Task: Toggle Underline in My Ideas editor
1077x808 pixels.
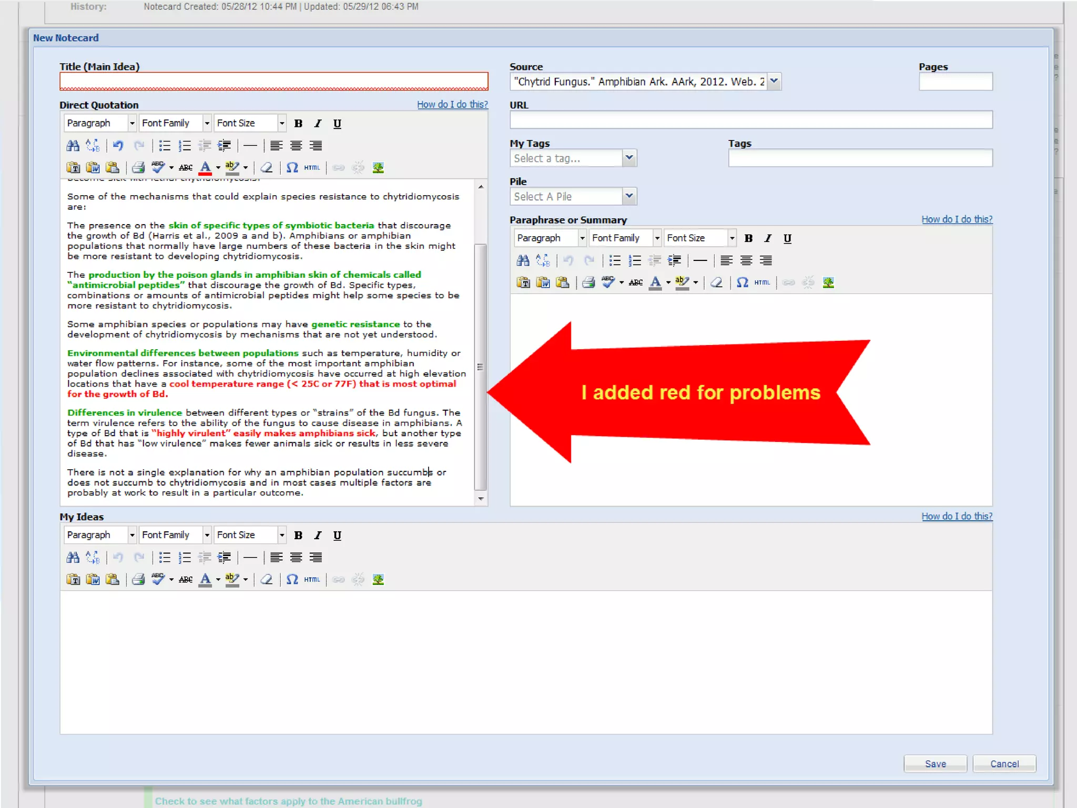Action: [x=337, y=536]
